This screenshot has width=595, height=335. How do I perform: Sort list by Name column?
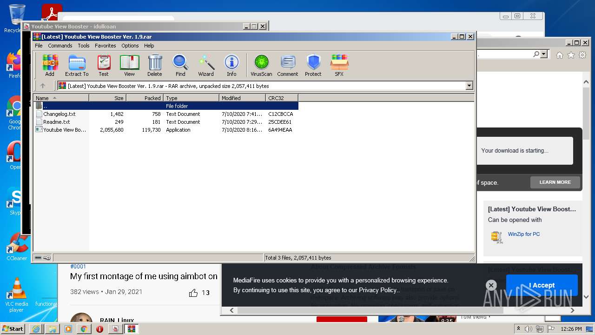point(61,98)
